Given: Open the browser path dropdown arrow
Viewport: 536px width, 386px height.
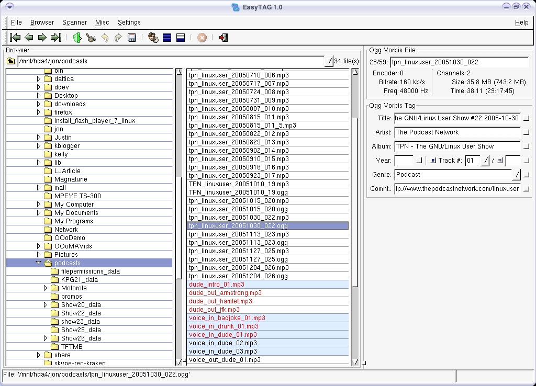Looking at the screenshot, I should tap(329, 61).
